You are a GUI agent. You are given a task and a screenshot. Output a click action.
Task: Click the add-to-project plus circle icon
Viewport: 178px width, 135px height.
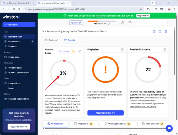click(x=154, y=32)
